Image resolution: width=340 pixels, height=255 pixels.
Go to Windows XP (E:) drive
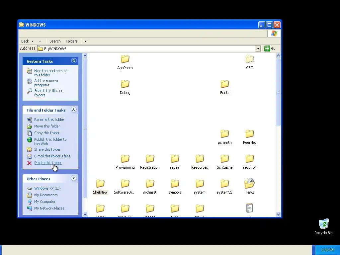point(47,188)
